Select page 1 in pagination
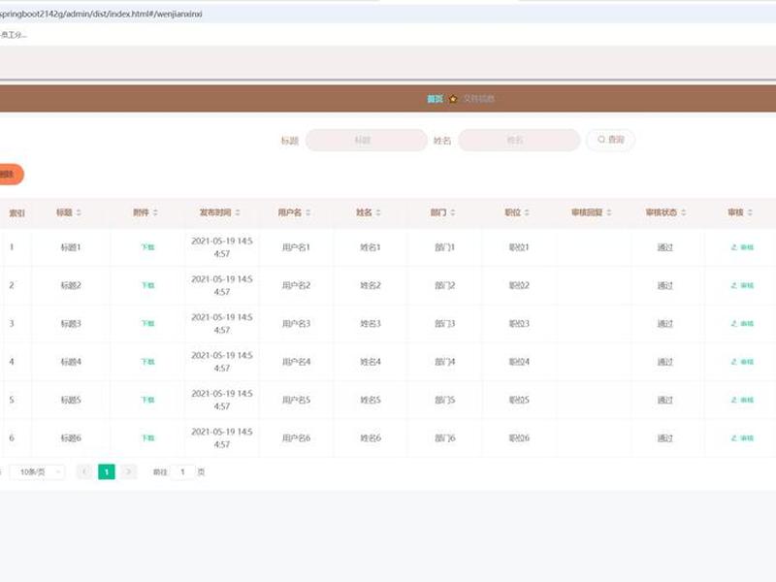The image size is (776, 582). coord(107,471)
